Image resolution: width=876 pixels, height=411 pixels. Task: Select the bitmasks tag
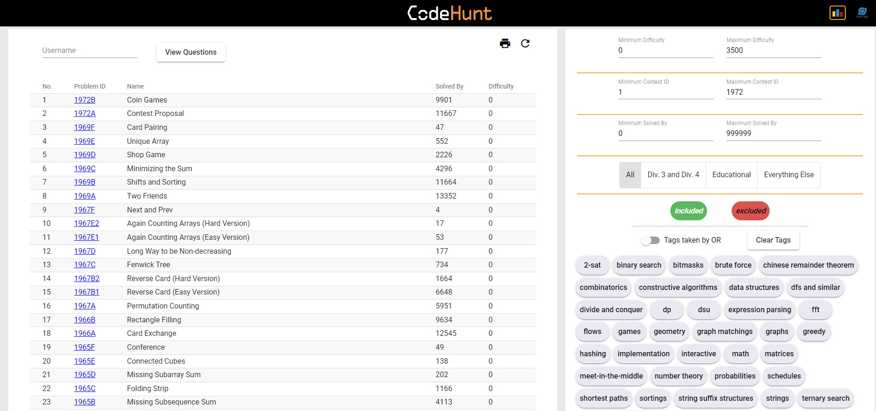tap(688, 265)
